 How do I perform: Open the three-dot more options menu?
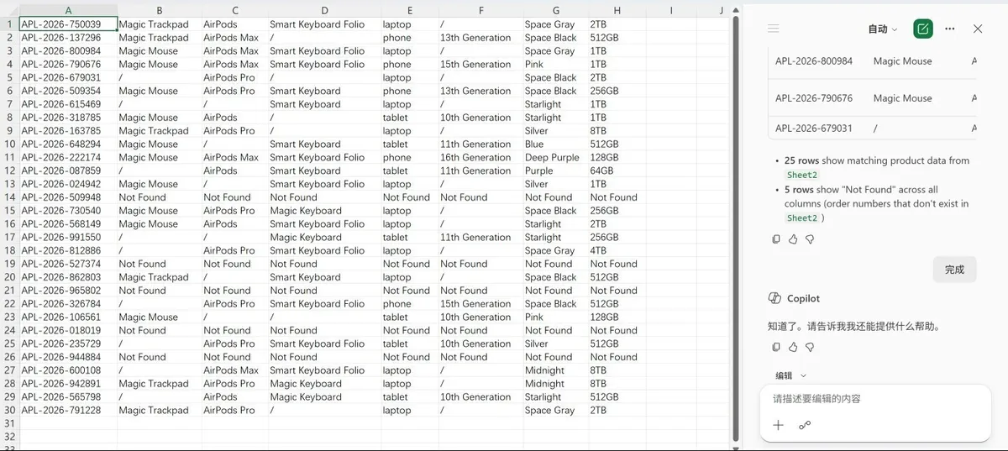tap(950, 29)
